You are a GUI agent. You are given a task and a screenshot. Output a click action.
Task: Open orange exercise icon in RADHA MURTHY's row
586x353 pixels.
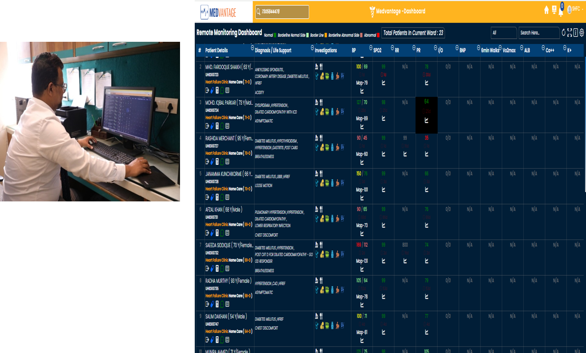337,289
